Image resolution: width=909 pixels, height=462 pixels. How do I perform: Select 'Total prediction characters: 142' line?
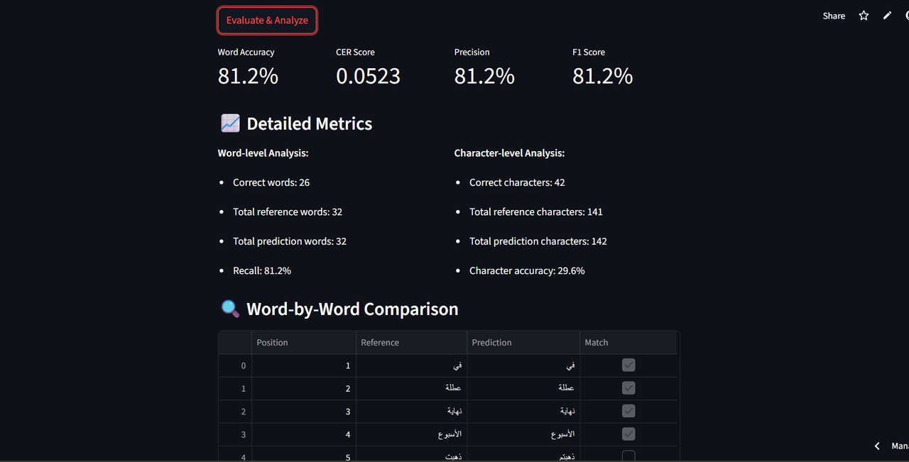click(538, 241)
